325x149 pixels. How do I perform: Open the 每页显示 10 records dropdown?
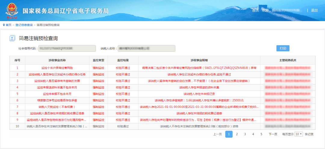[299, 134]
